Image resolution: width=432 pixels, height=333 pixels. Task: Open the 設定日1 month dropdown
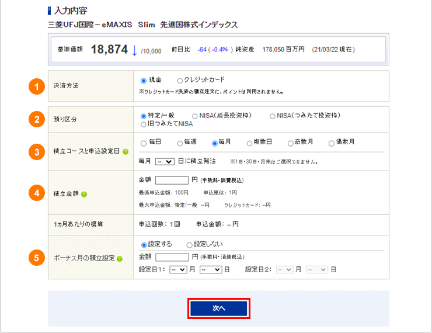[177, 269]
